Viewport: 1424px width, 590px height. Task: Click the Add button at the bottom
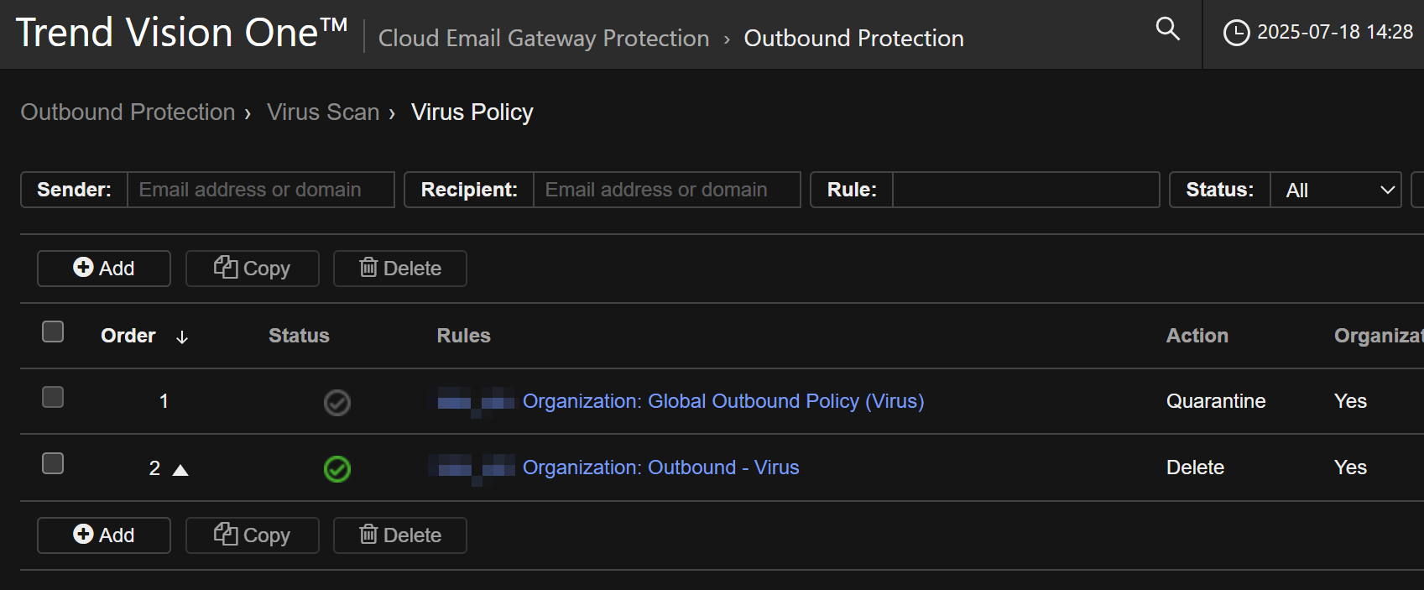coord(104,535)
